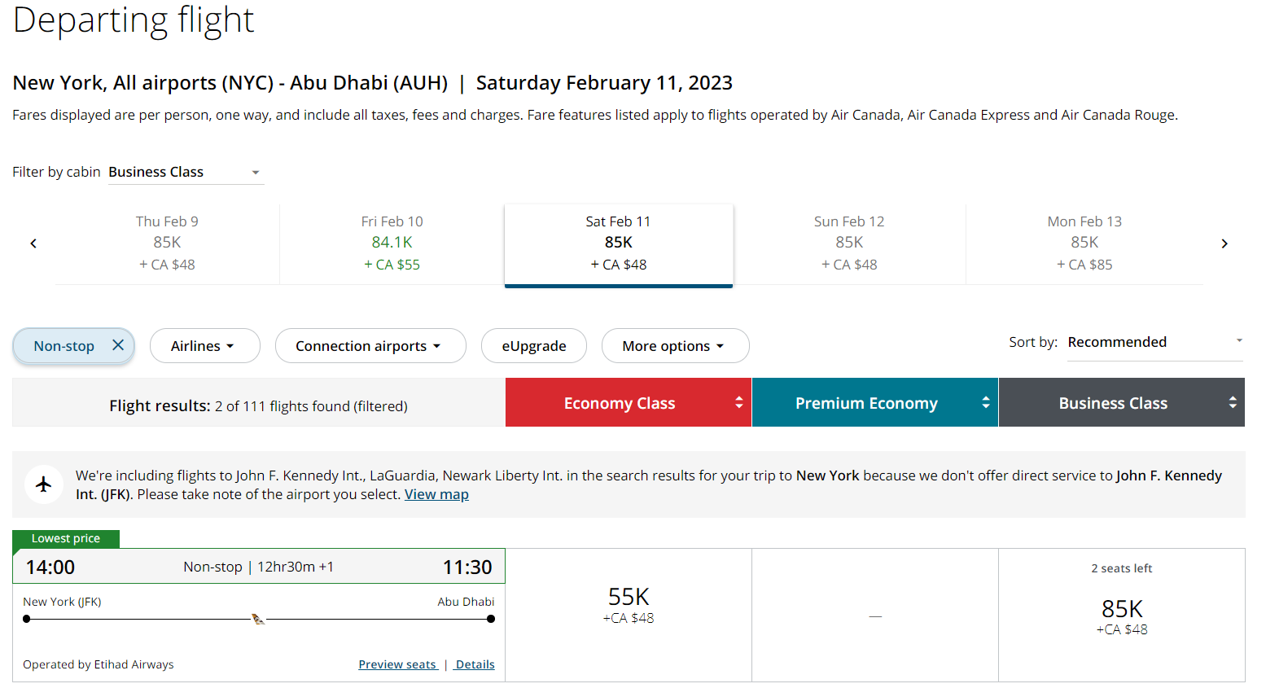Click the sort arrows on Premium Economy column
The width and height of the screenshot is (1266, 688).
(x=986, y=402)
